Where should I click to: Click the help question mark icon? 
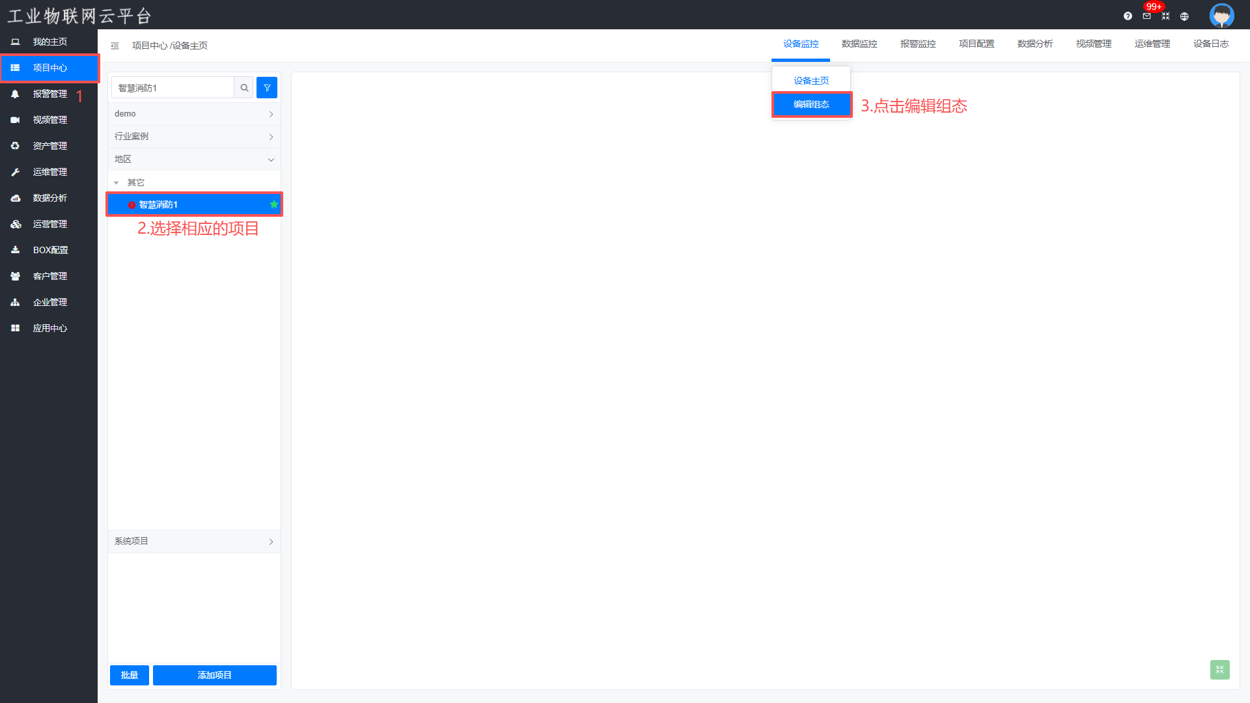(1128, 16)
